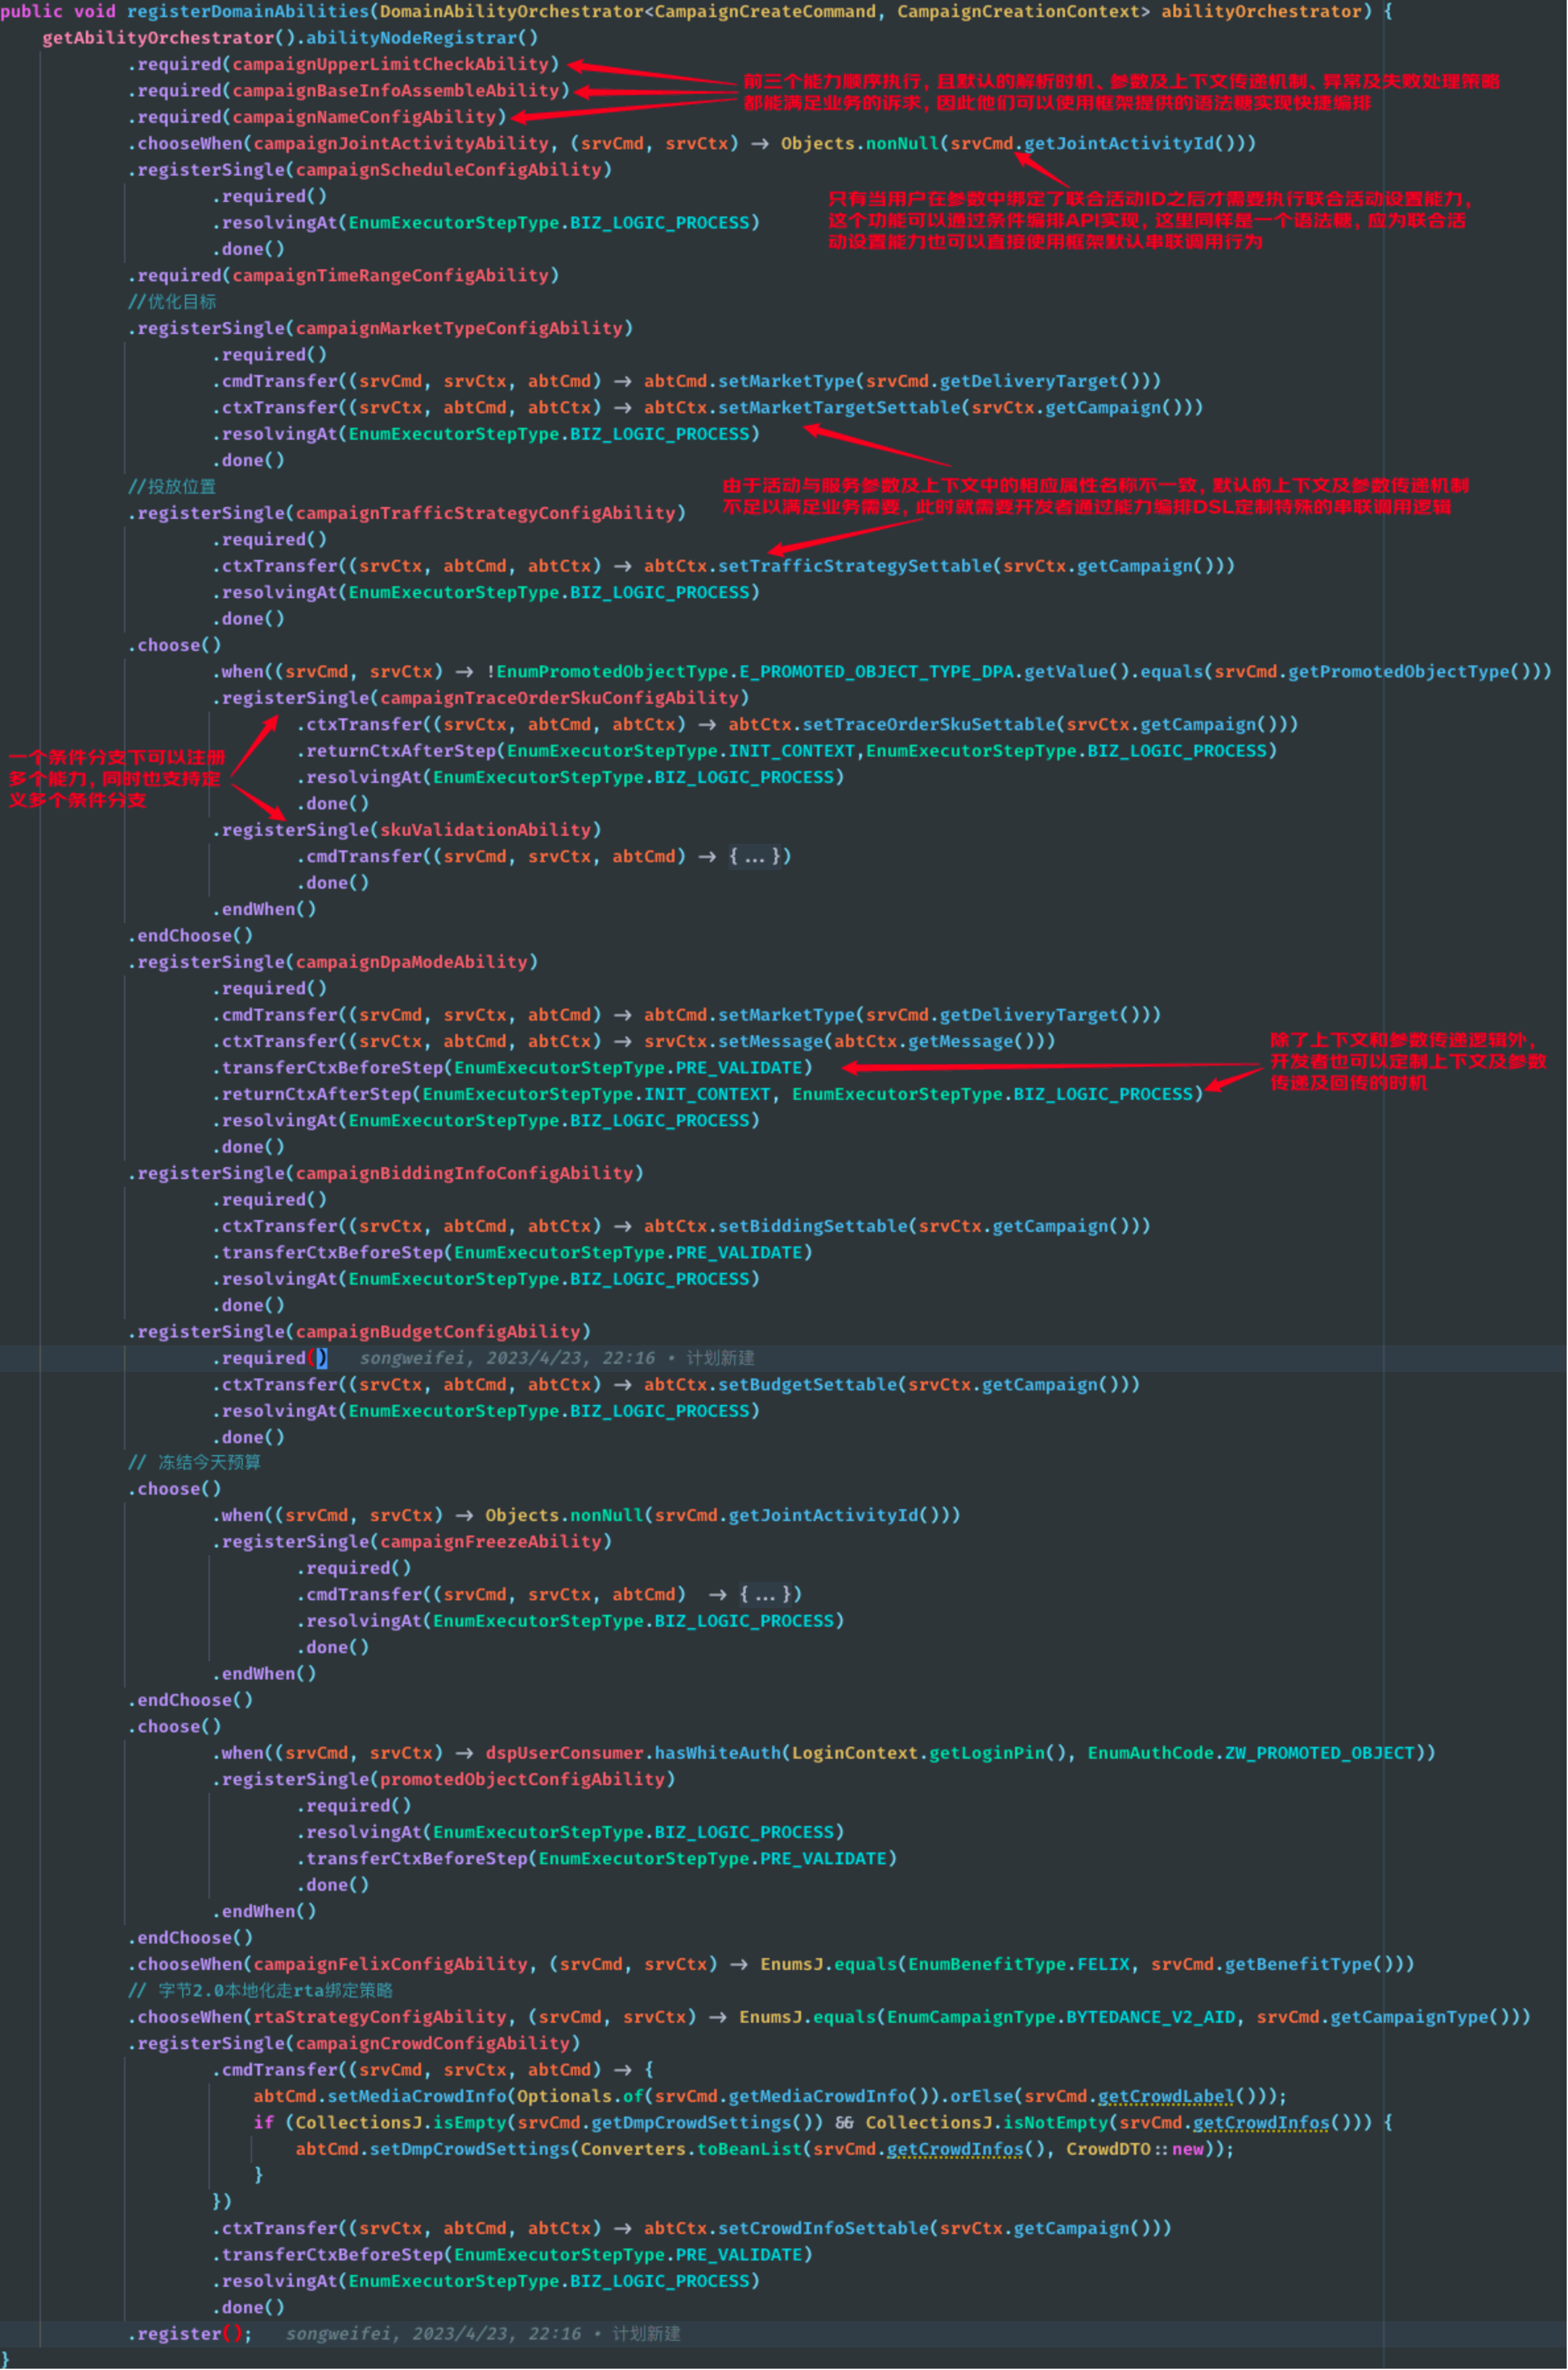Click BYTEDANCE_V2_AID enum value

(x=1150, y=2018)
